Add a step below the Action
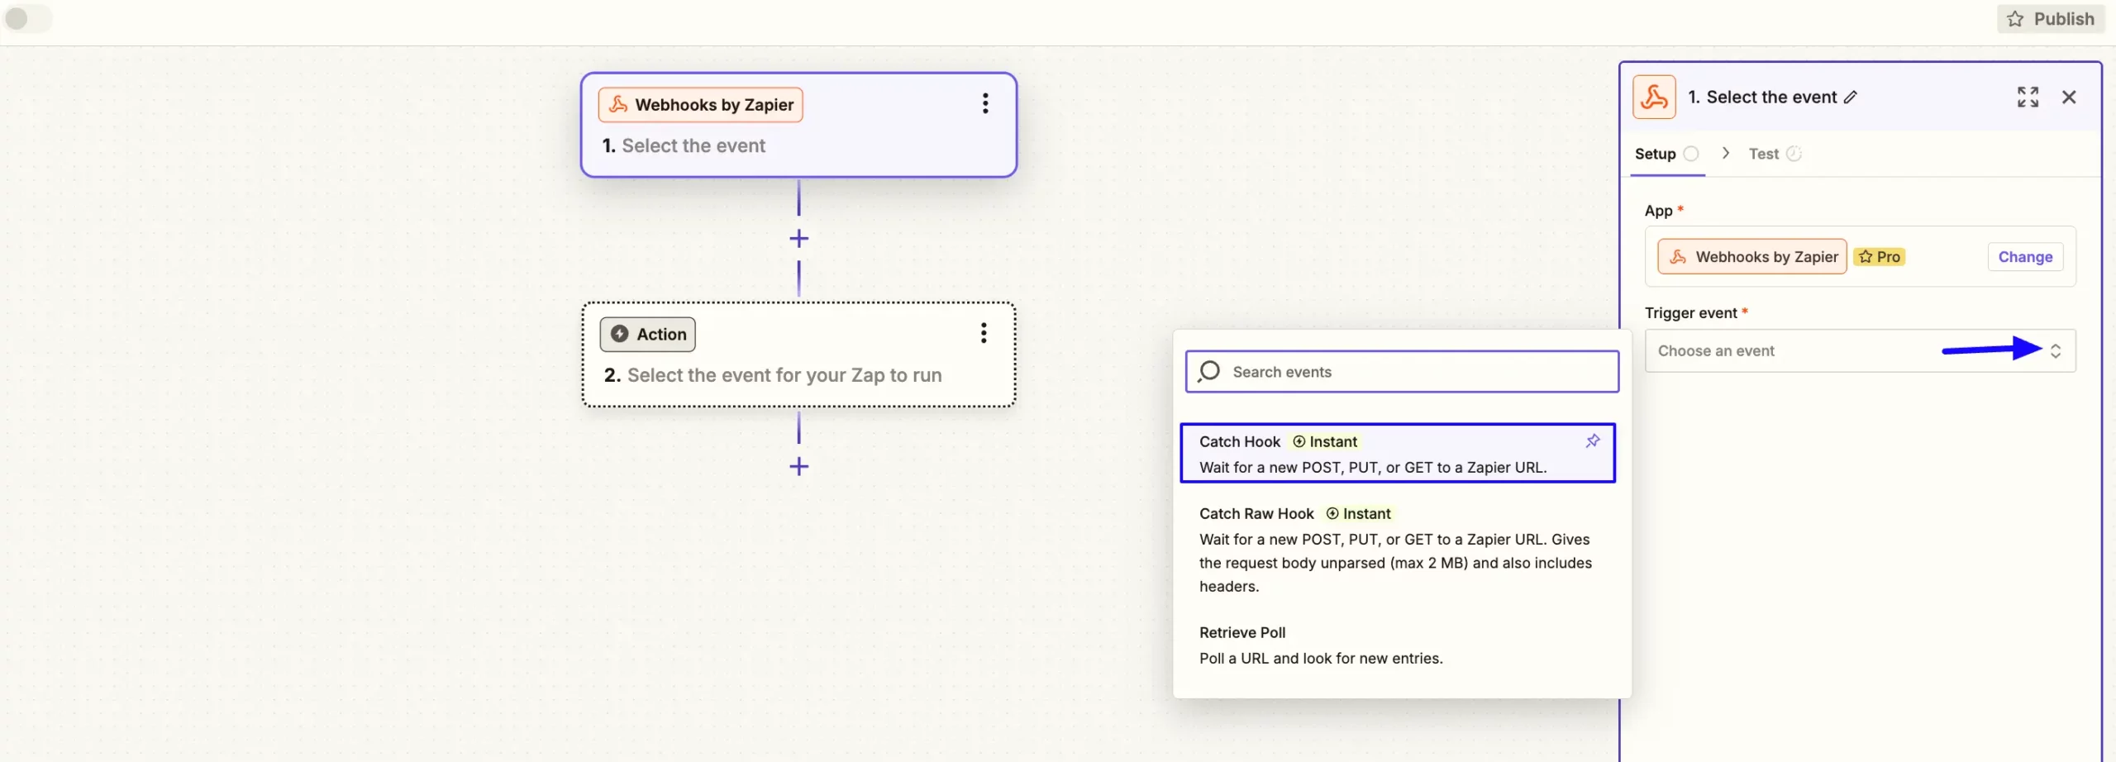Screen dimensions: 2116x762 [x=798, y=466]
